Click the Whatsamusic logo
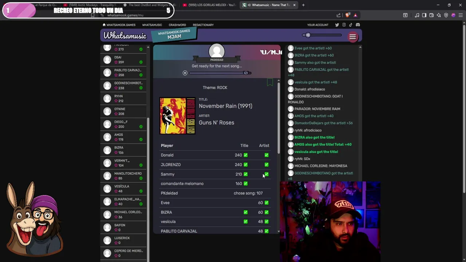This screenshot has height=262, width=466. coord(125,36)
